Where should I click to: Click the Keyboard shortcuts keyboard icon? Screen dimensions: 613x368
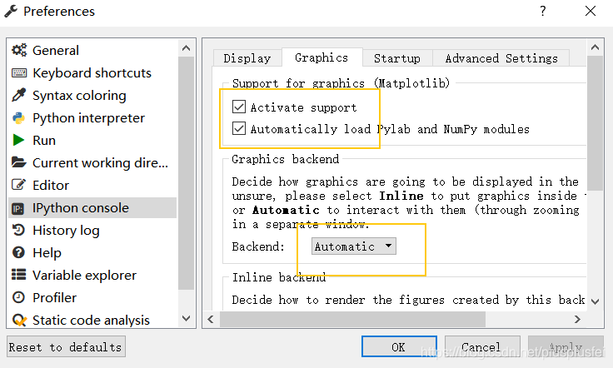19,73
